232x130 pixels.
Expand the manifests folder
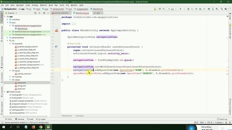[7, 19]
